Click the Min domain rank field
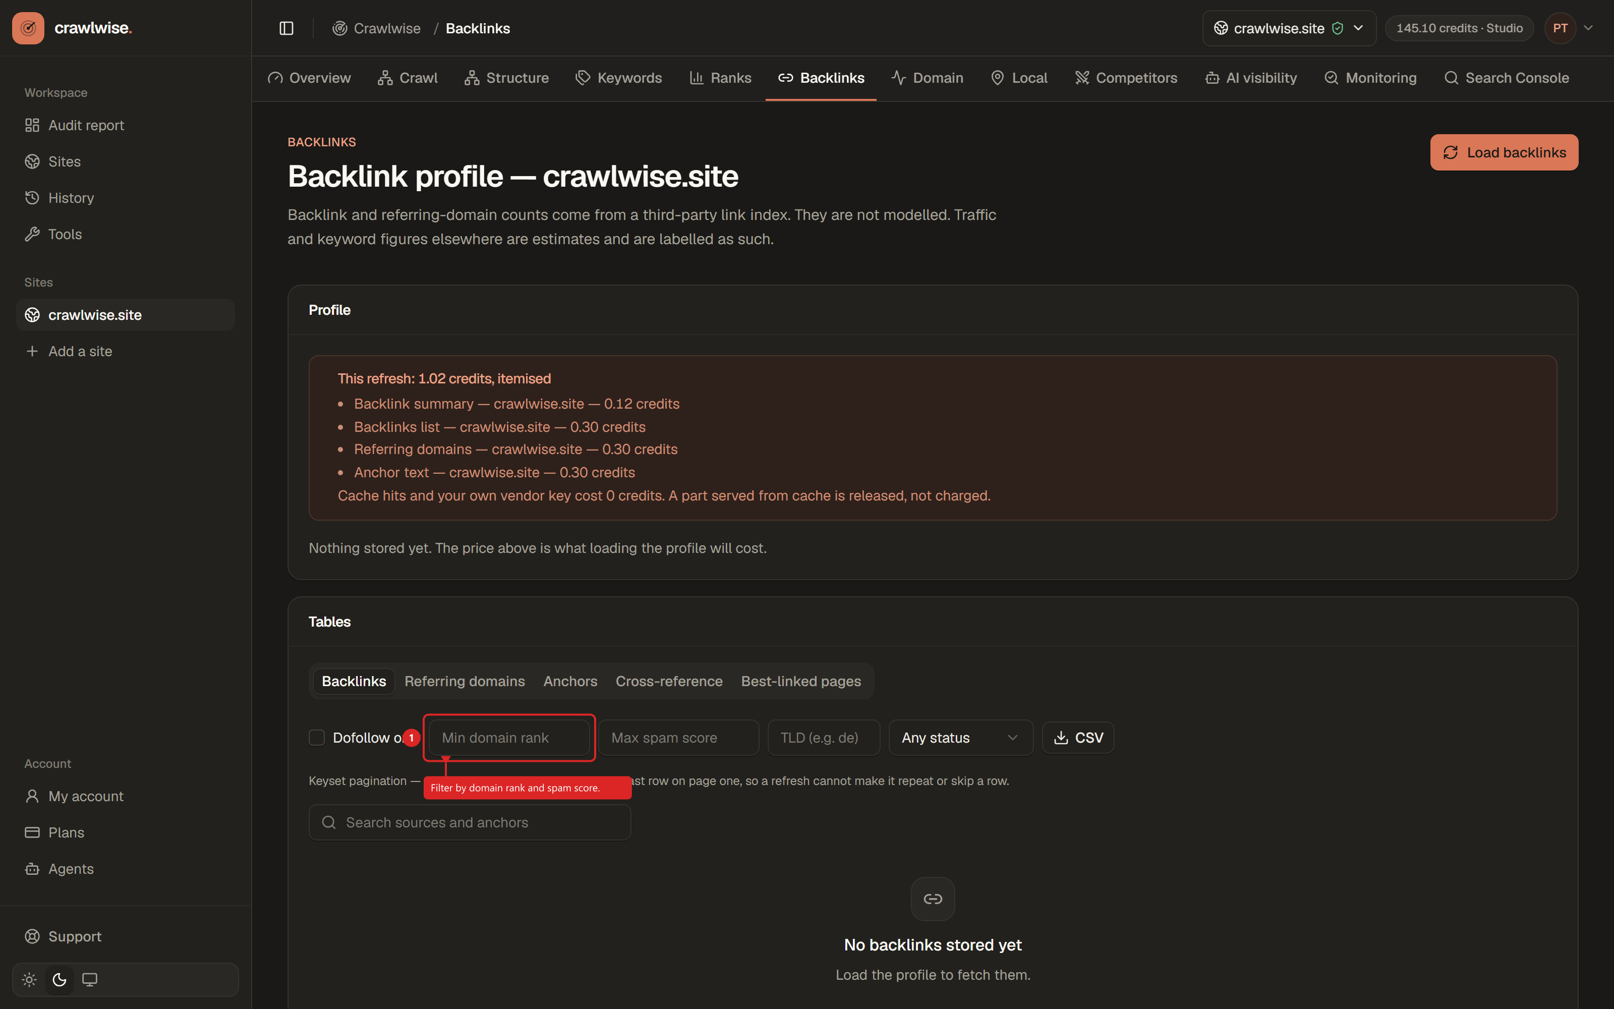Image resolution: width=1614 pixels, height=1009 pixels. click(x=509, y=738)
